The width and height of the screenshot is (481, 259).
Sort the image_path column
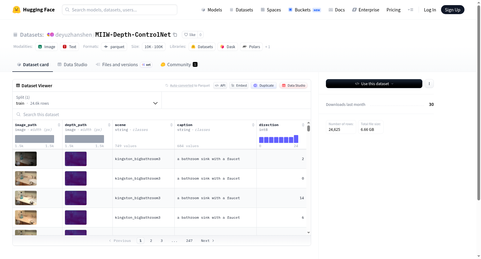pyautogui.click(x=59, y=125)
